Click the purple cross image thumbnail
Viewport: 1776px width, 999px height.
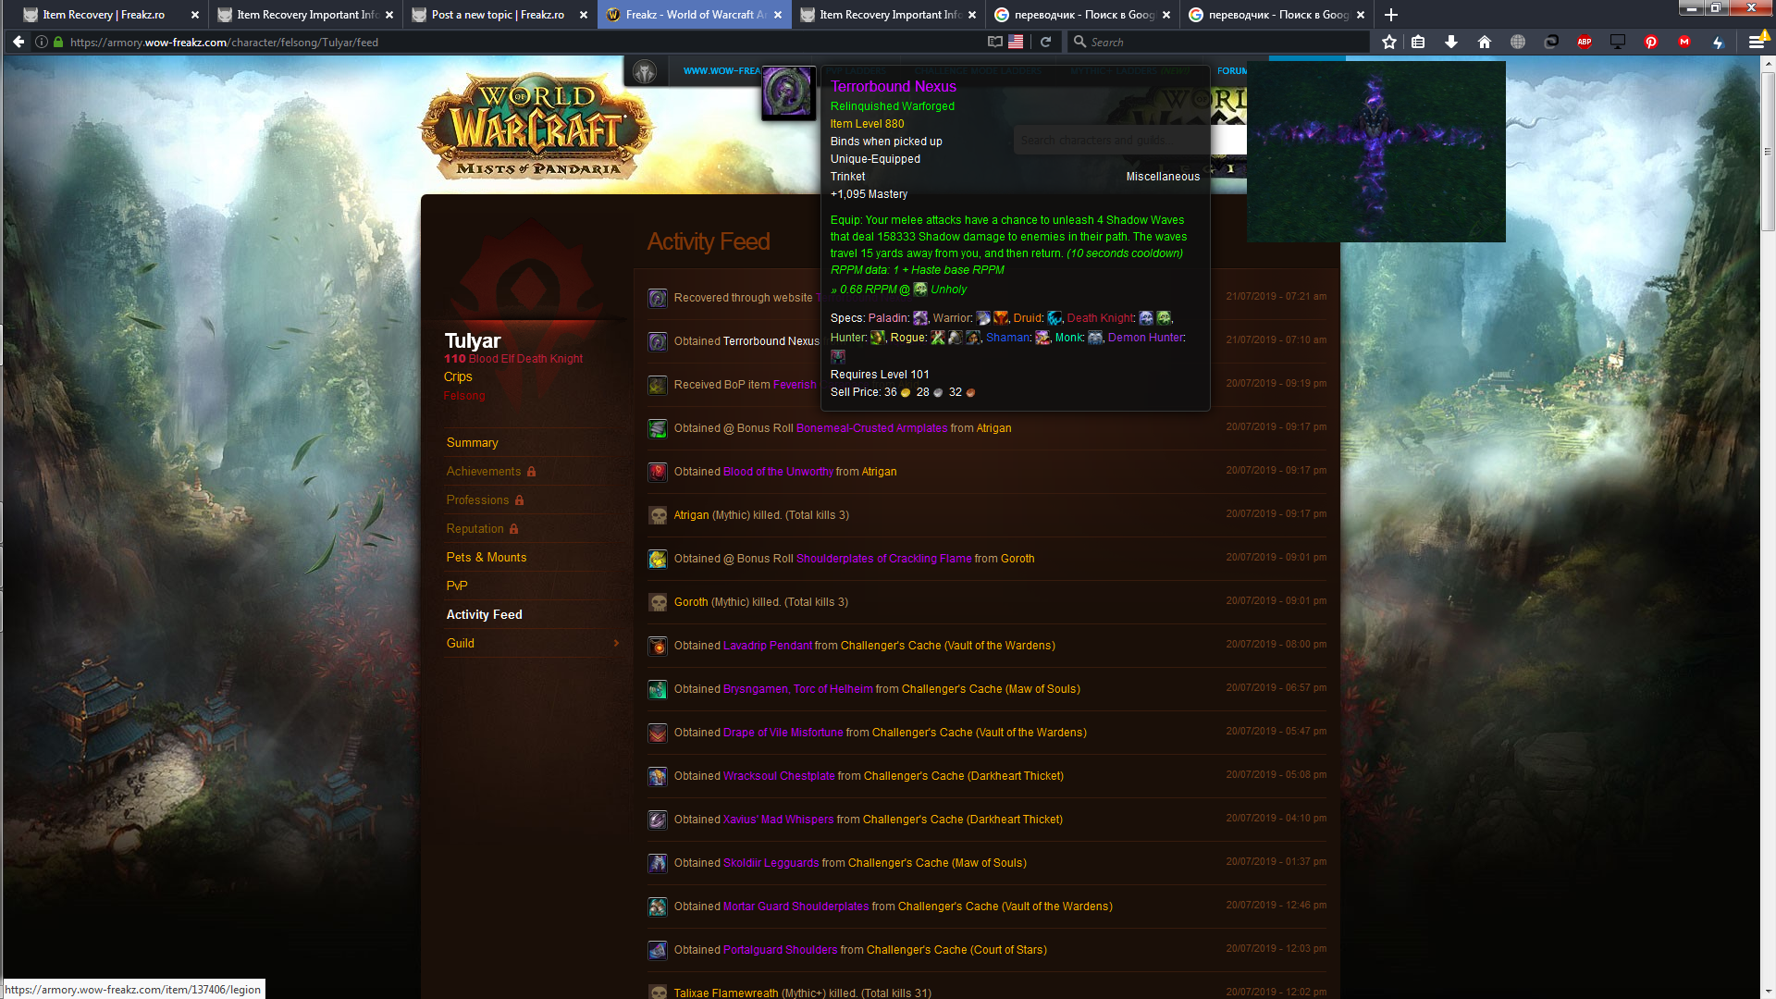1376,152
